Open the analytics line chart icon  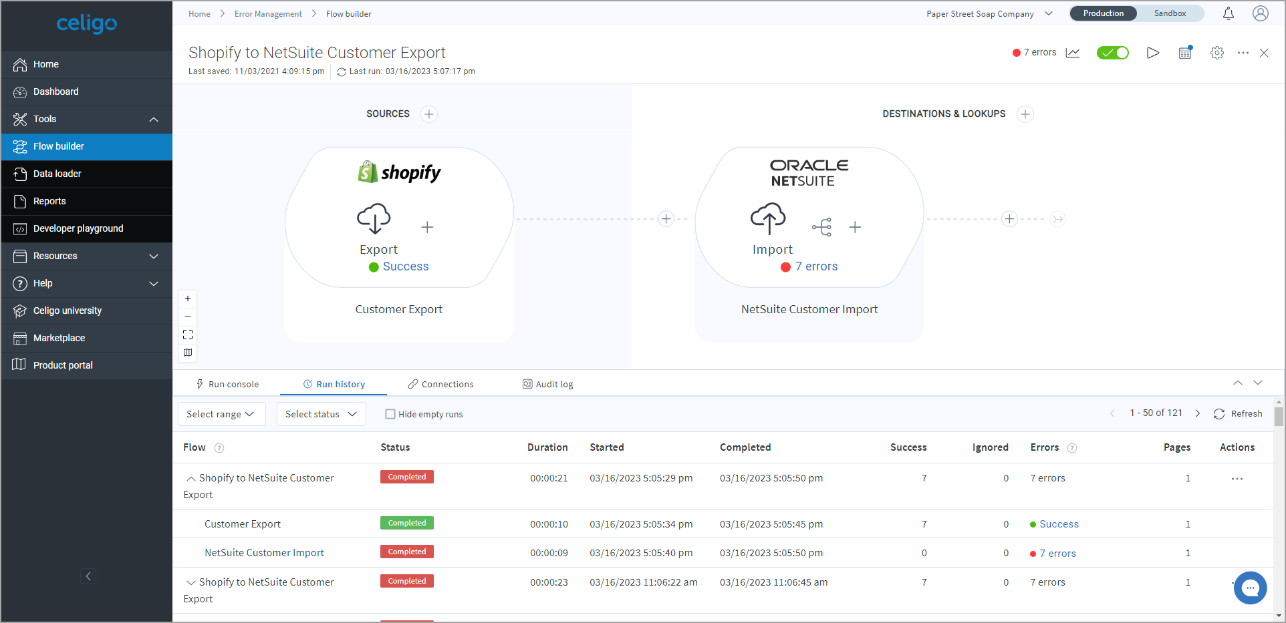(x=1073, y=53)
